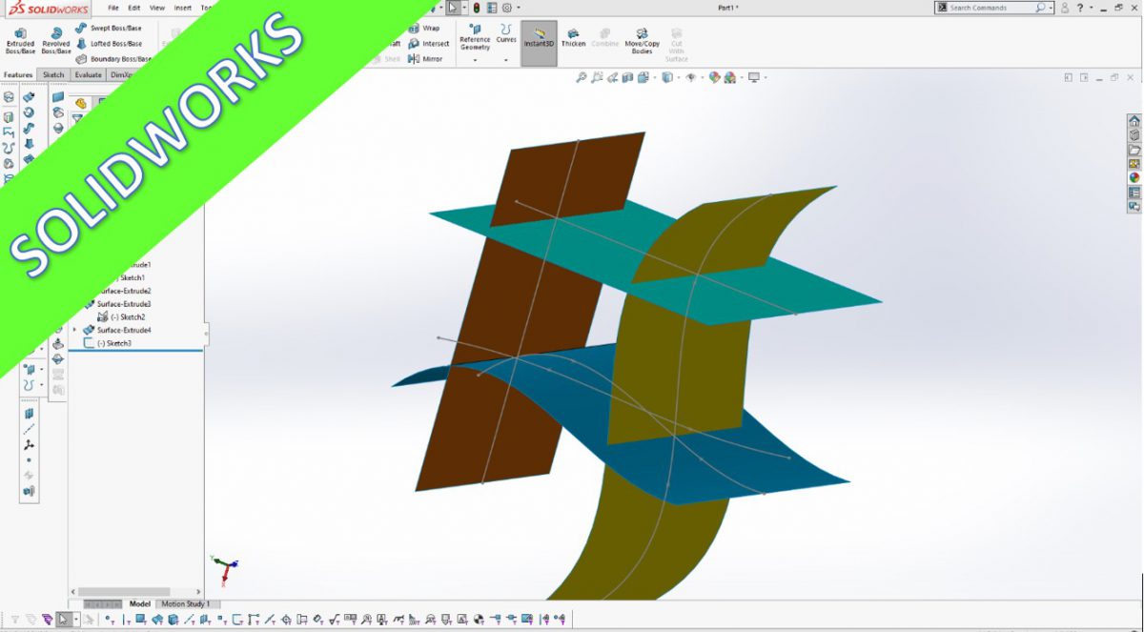This screenshot has height=632, width=1144.
Task: Select the Revolved Boss/Base tool
Action: [57, 38]
